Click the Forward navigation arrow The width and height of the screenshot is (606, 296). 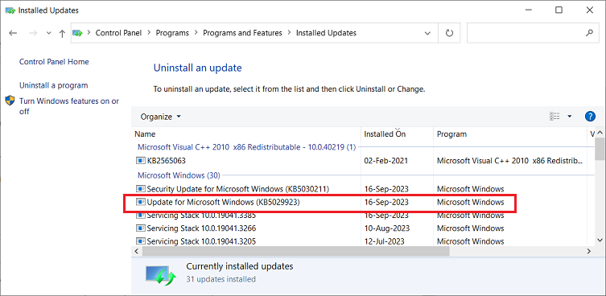(x=33, y=33)
